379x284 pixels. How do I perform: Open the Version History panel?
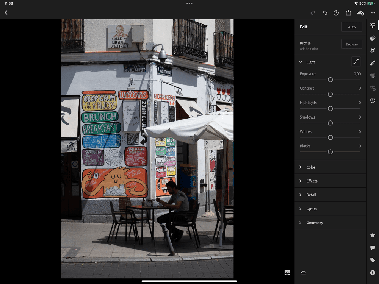373,100
